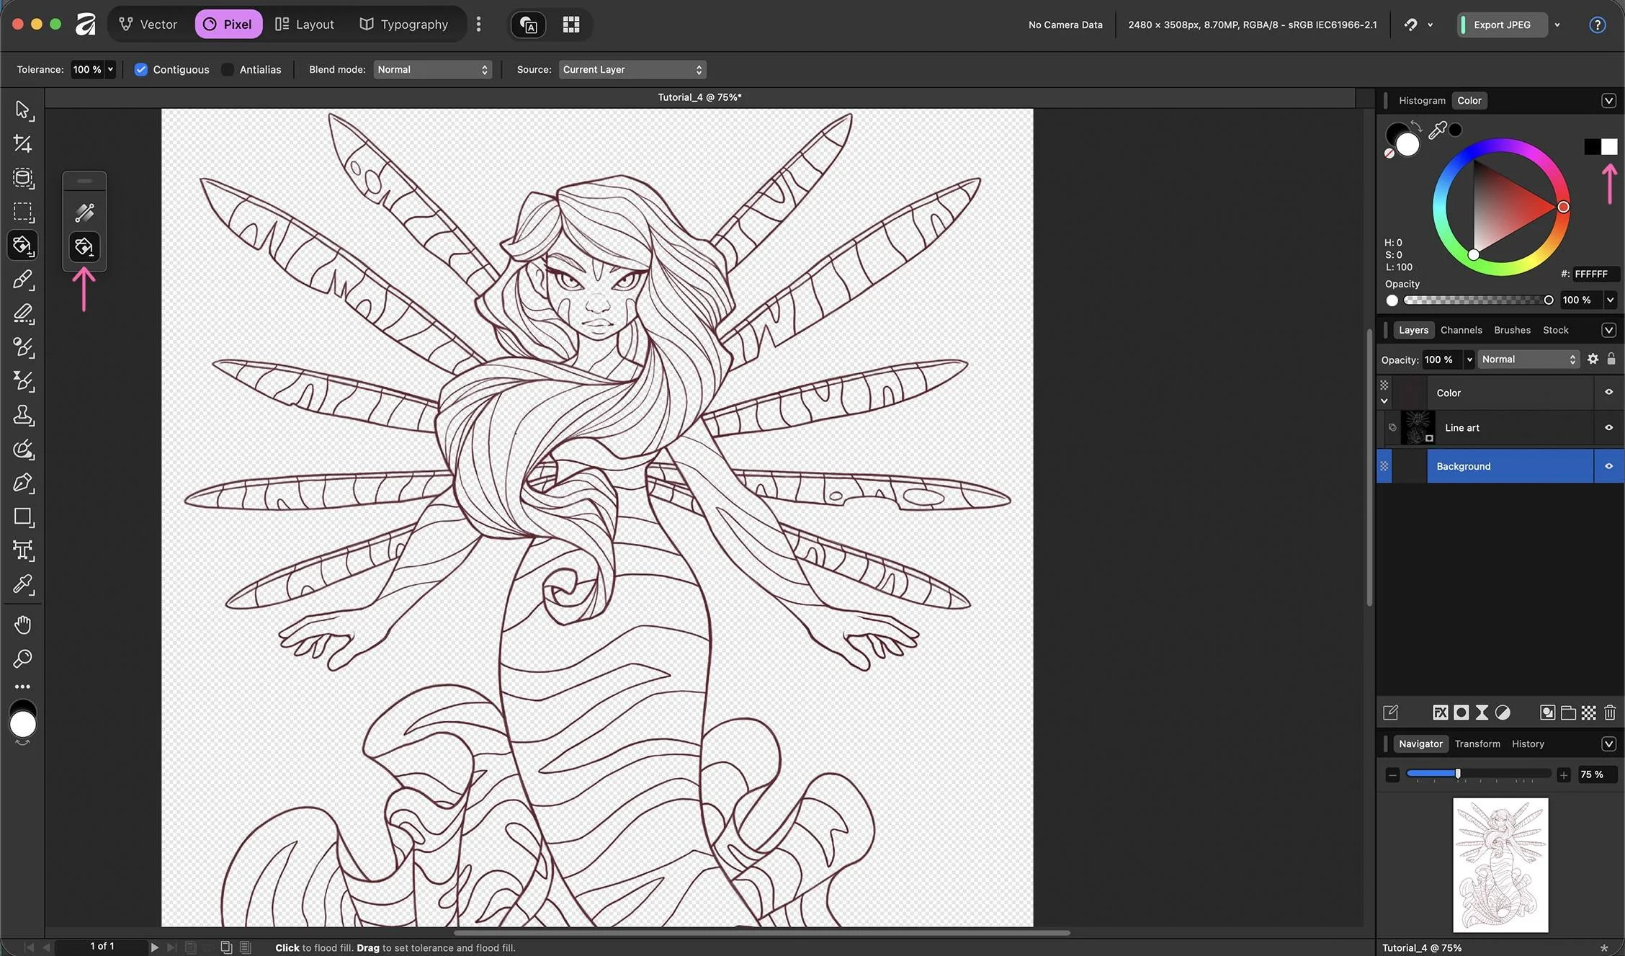Click the layer FX effects icon
The image size is (1625, 956).
(x=1440, y=712)
